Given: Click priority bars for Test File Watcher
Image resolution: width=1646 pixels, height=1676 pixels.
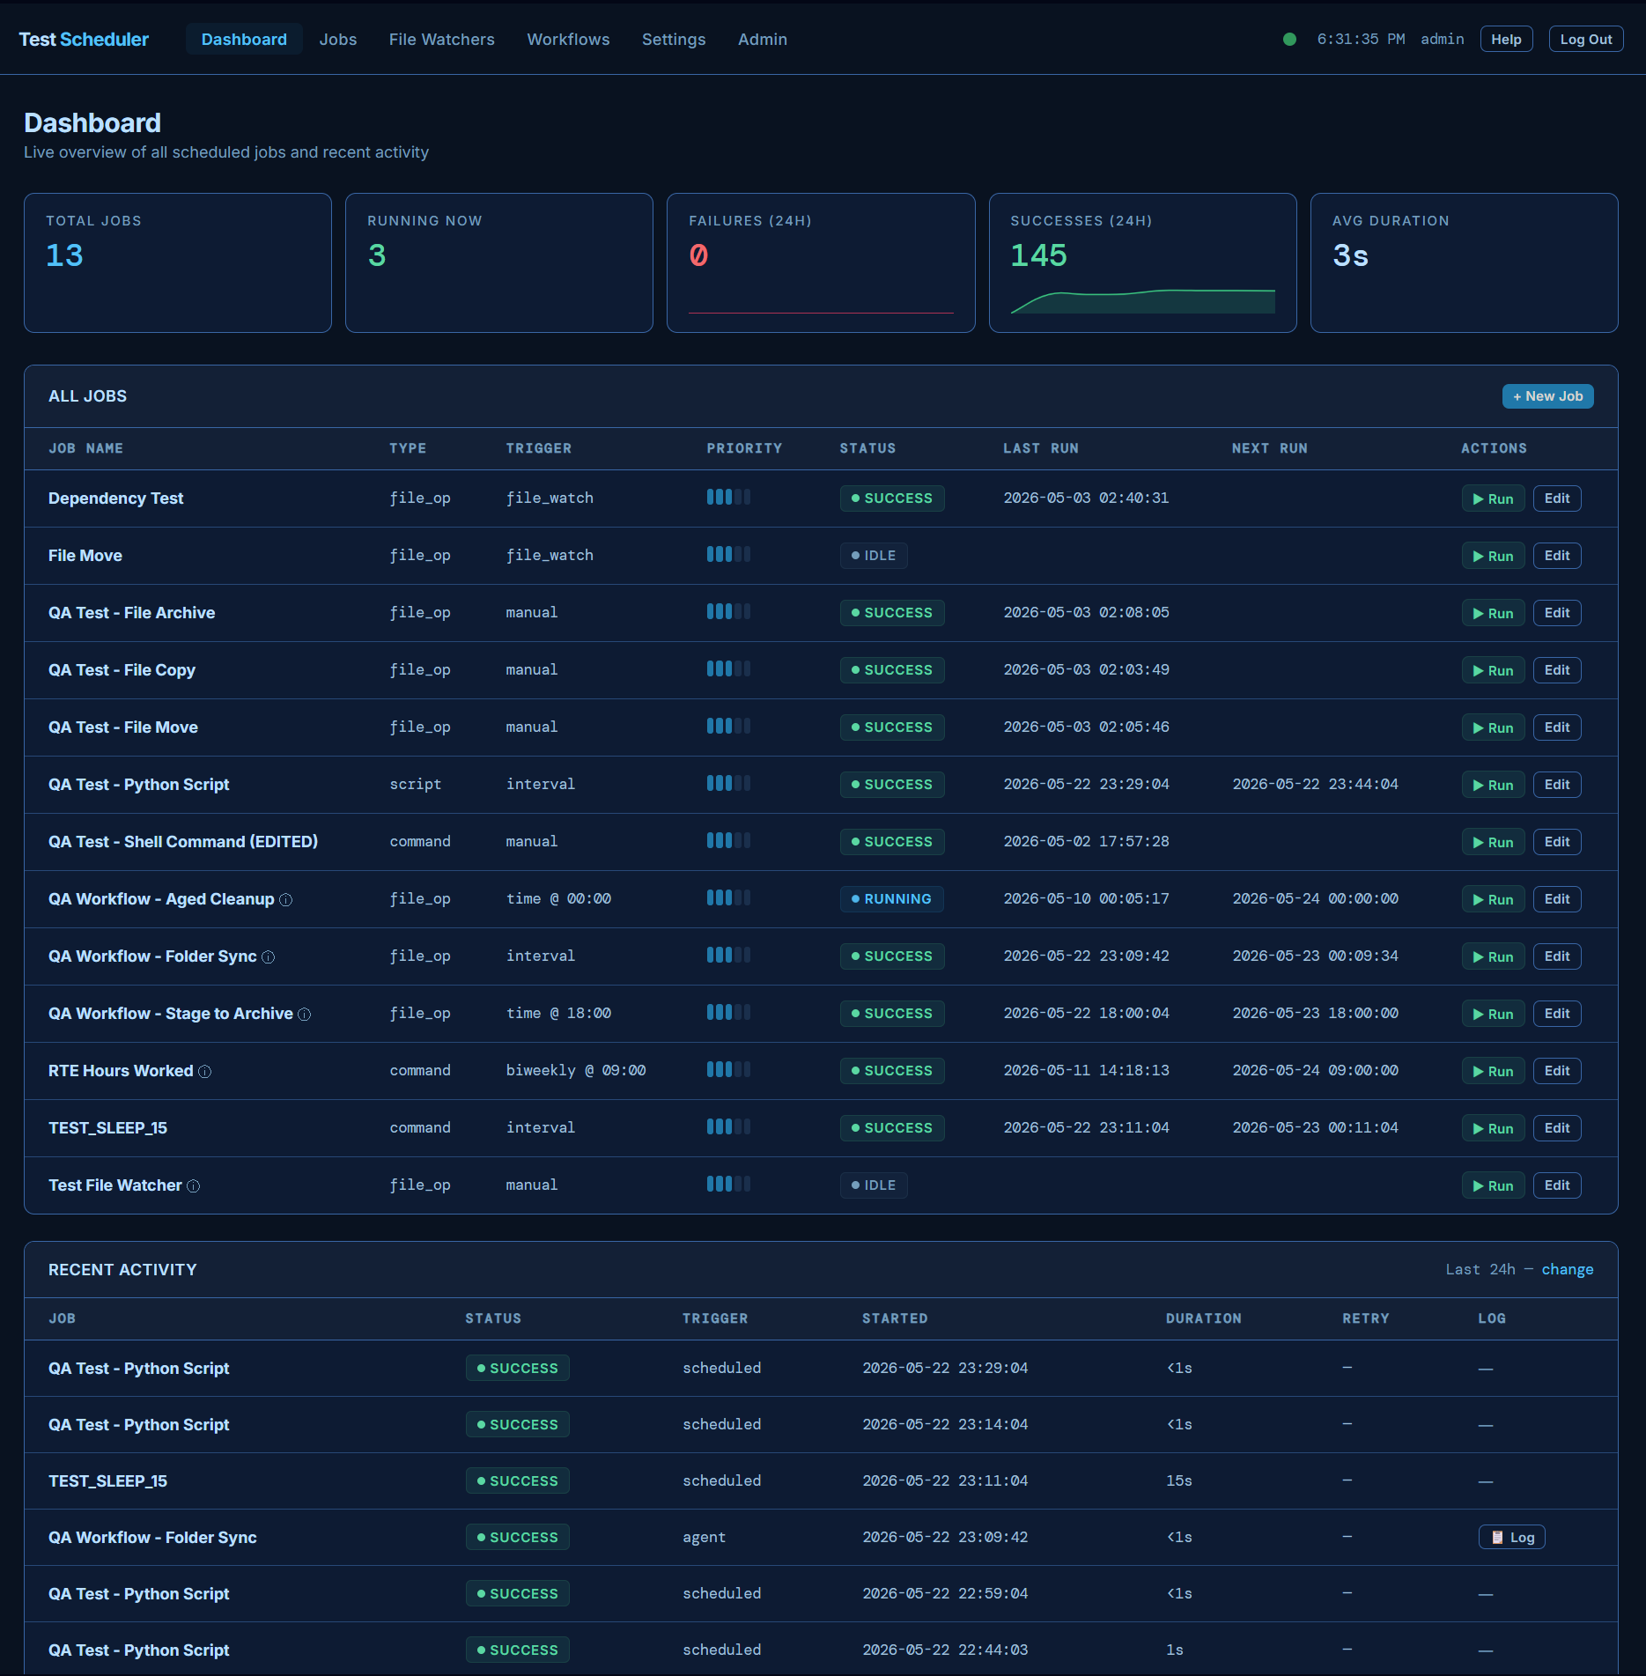Looking at the screenshot, I should click(728, 1185).
